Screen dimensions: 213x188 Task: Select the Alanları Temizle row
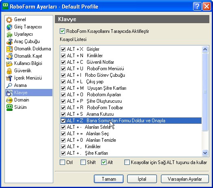coord(131,140)
